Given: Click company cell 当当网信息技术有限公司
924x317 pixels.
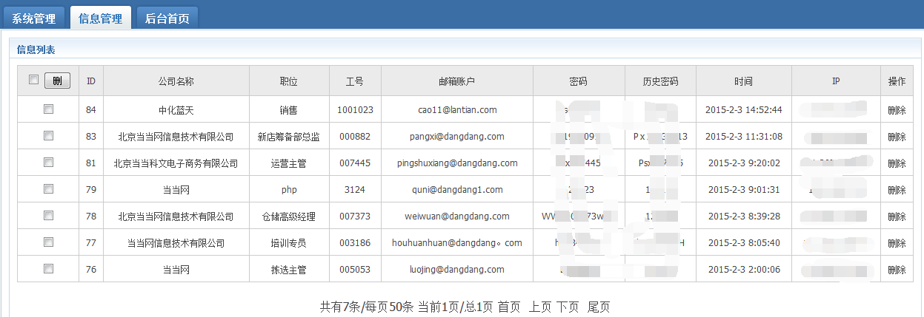Looking at the screenshot, I should 176,243.
